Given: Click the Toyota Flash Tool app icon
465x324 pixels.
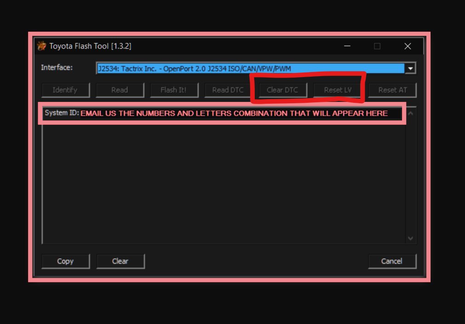Looking at the screenshot, I should pyautogui.click(x=41, y=46).
